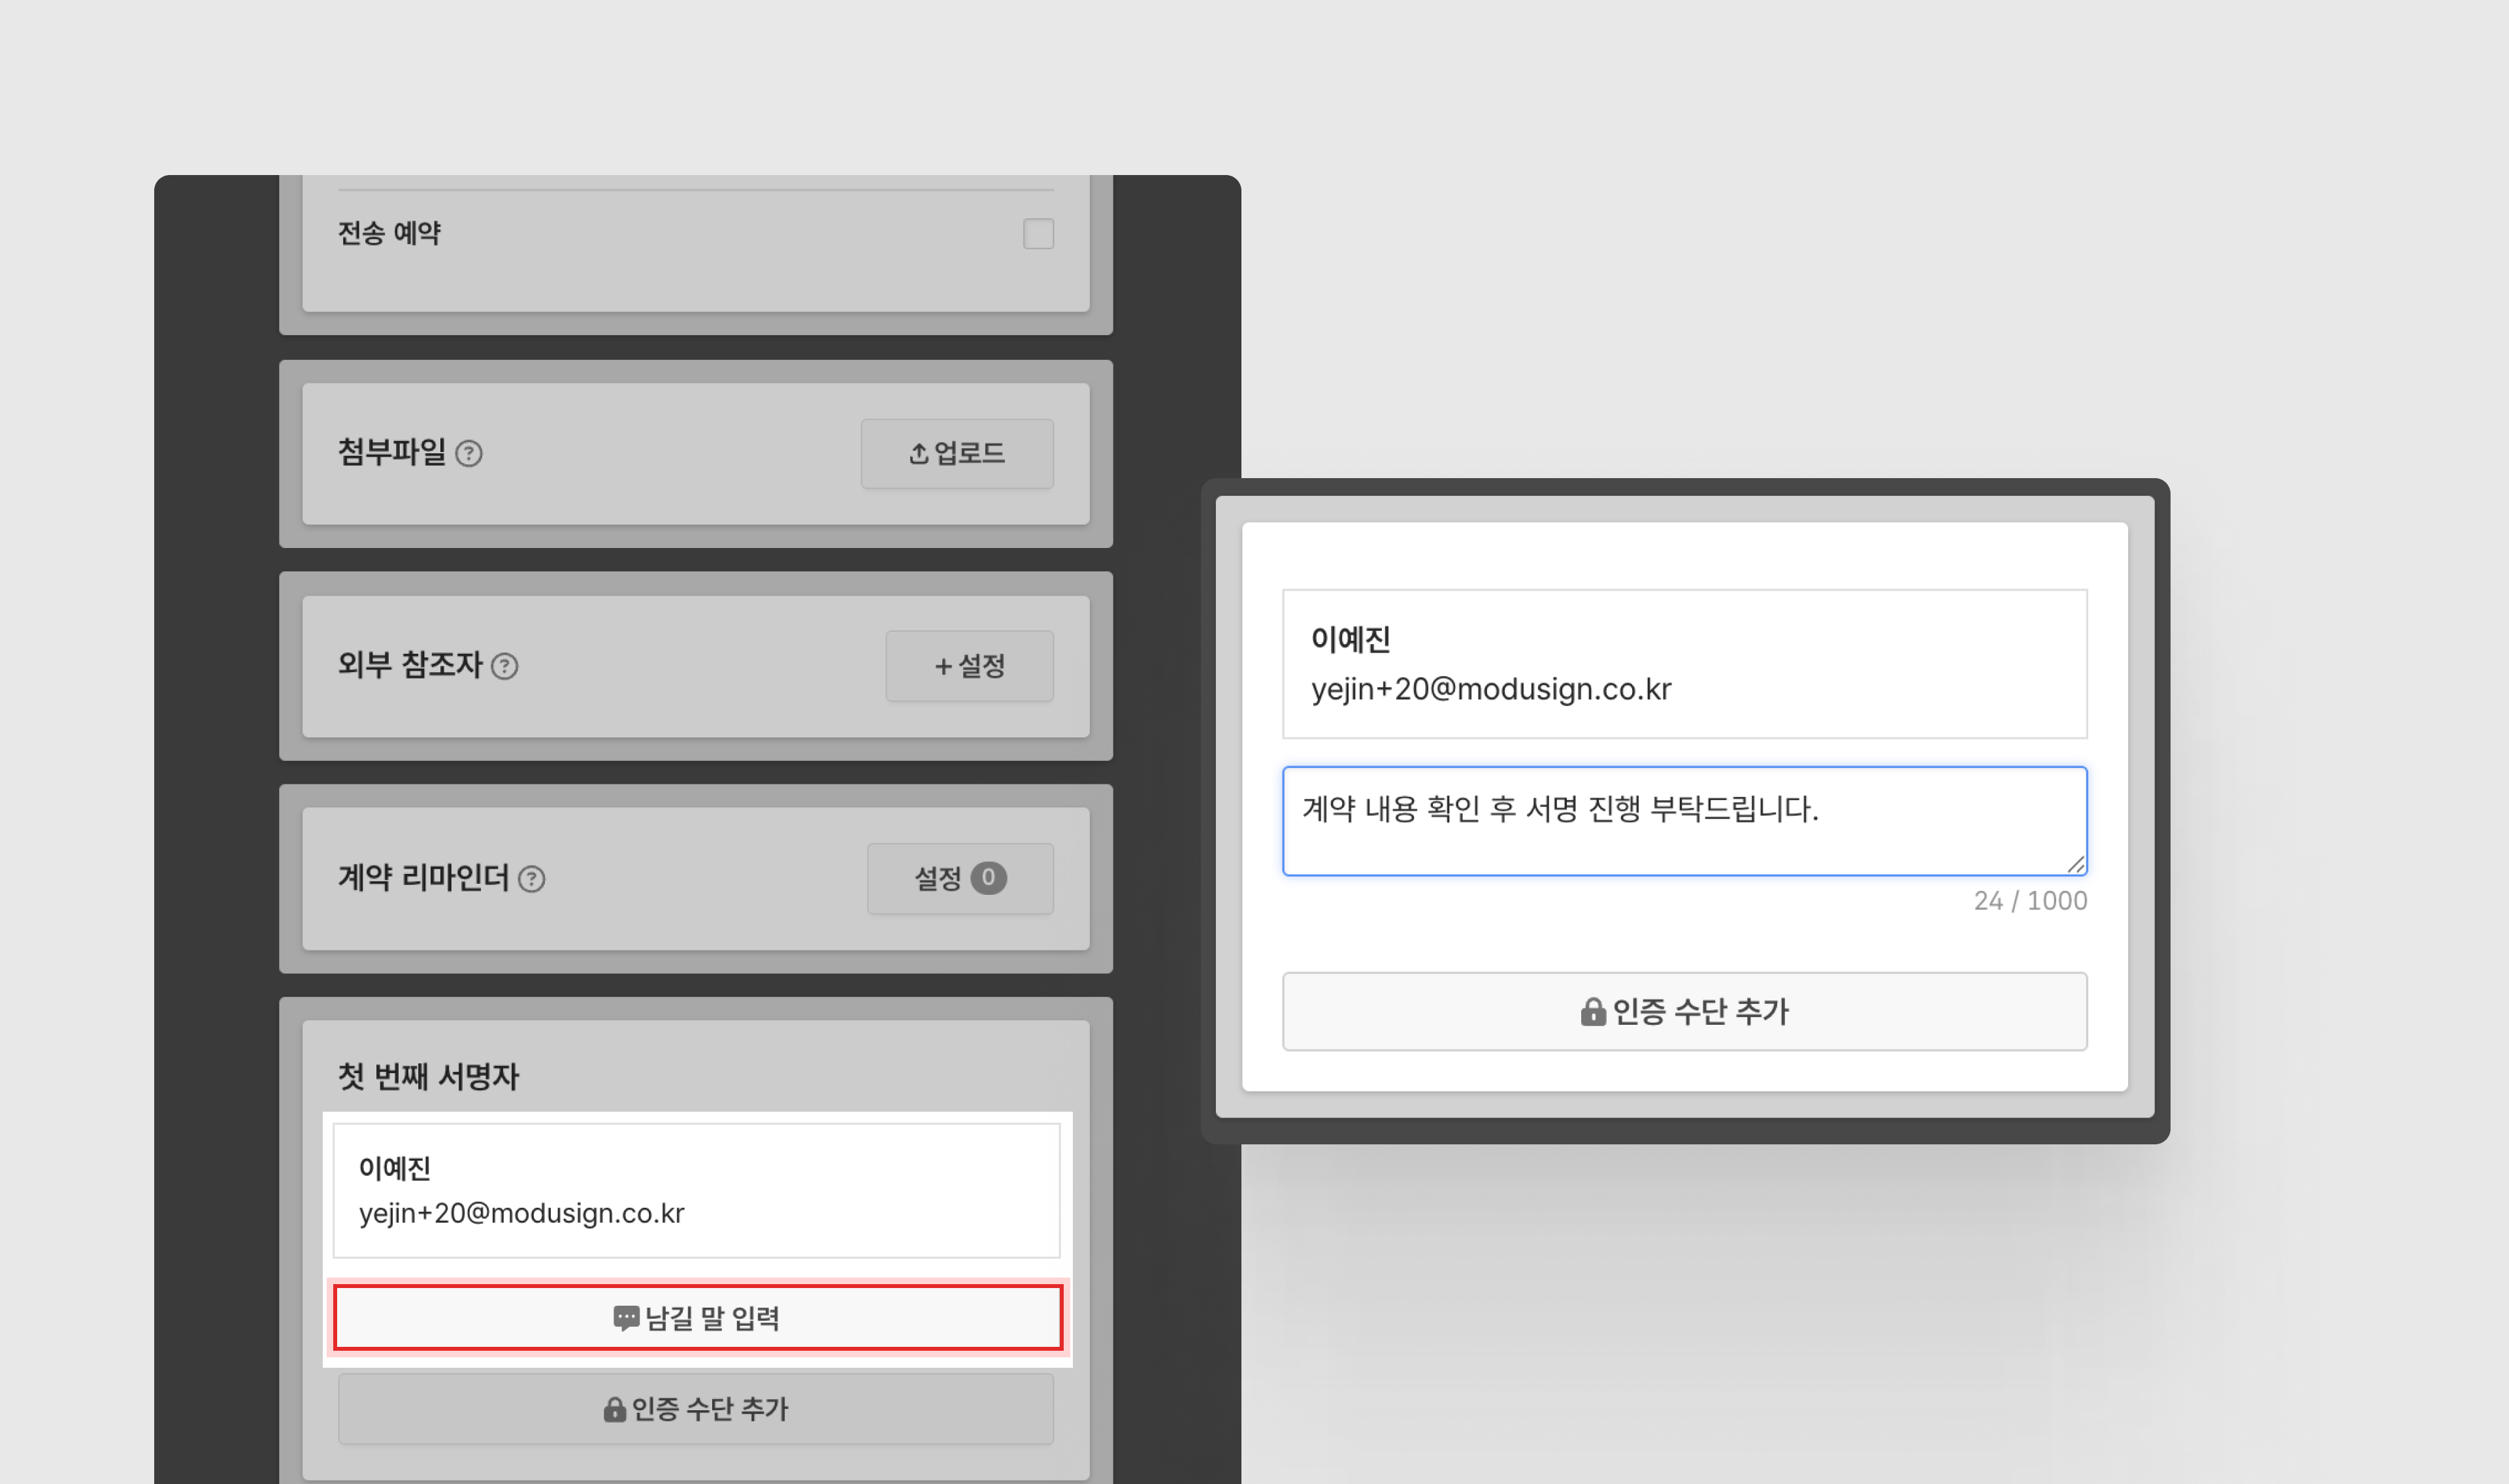Click the upload arrow icon on 업로드
This screenshot has height=1484, width=2509.
(918, 454)
